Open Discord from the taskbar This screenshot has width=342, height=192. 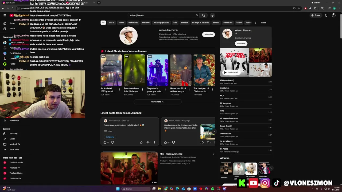click(224, 189)
